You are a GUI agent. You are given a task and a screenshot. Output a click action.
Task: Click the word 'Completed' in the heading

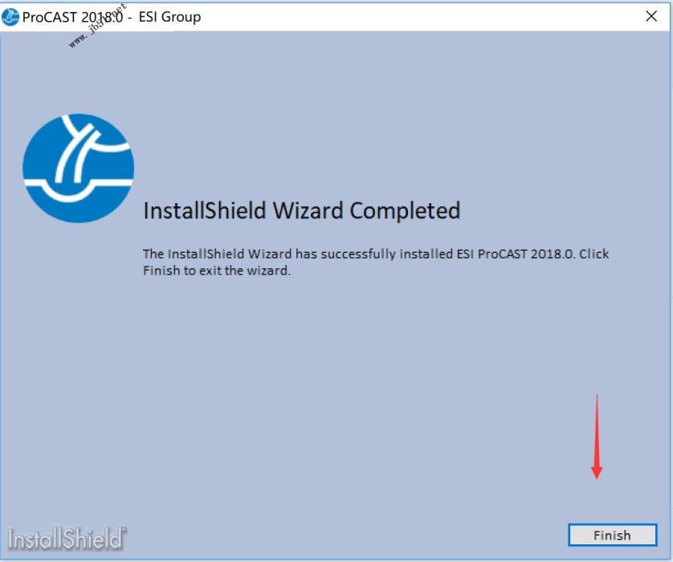point(405,210)
